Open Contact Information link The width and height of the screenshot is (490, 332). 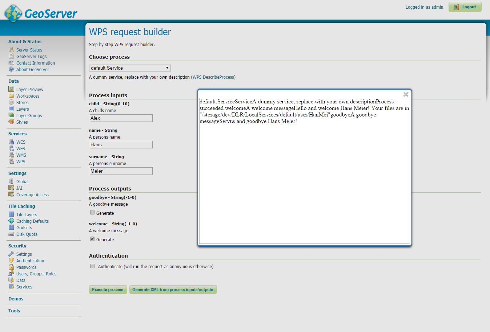click(x=36, y=63)
